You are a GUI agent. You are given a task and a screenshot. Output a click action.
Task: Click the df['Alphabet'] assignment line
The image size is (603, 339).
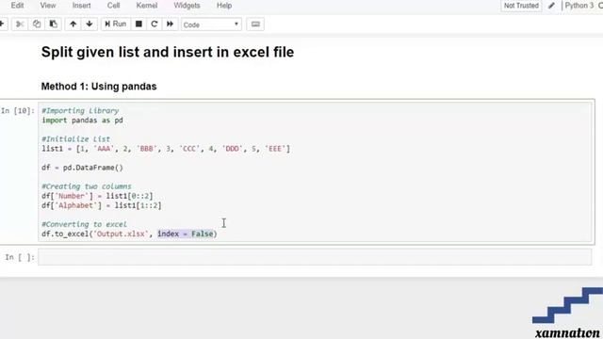point(102,205)
